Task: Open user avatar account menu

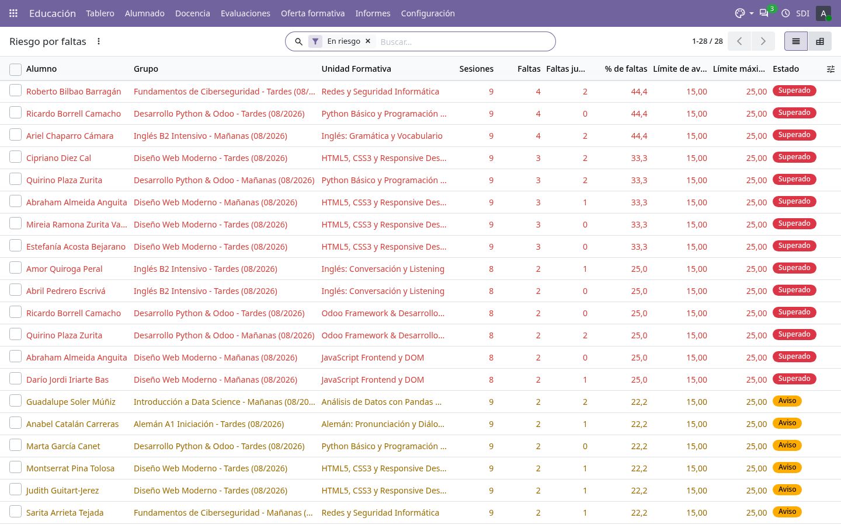Action: coord(823,13)
